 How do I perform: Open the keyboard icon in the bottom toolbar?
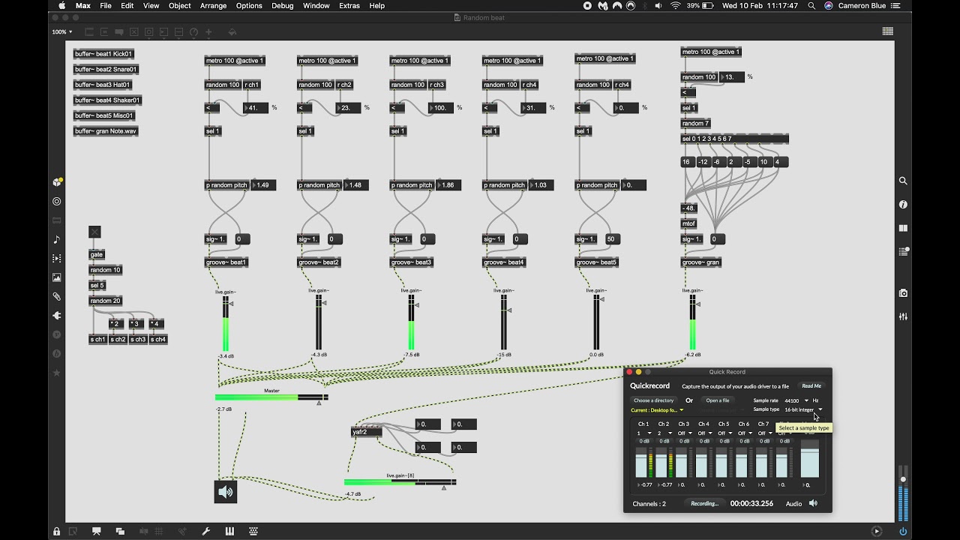tap(253, 531)
